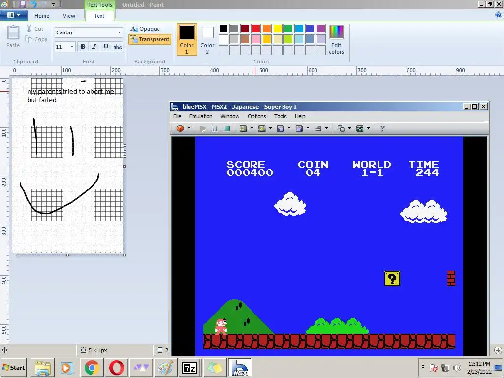Viewport: 504px width, 378px height.
Task: Open 7-Zip from the taskbar
Action: pos(189,368)
